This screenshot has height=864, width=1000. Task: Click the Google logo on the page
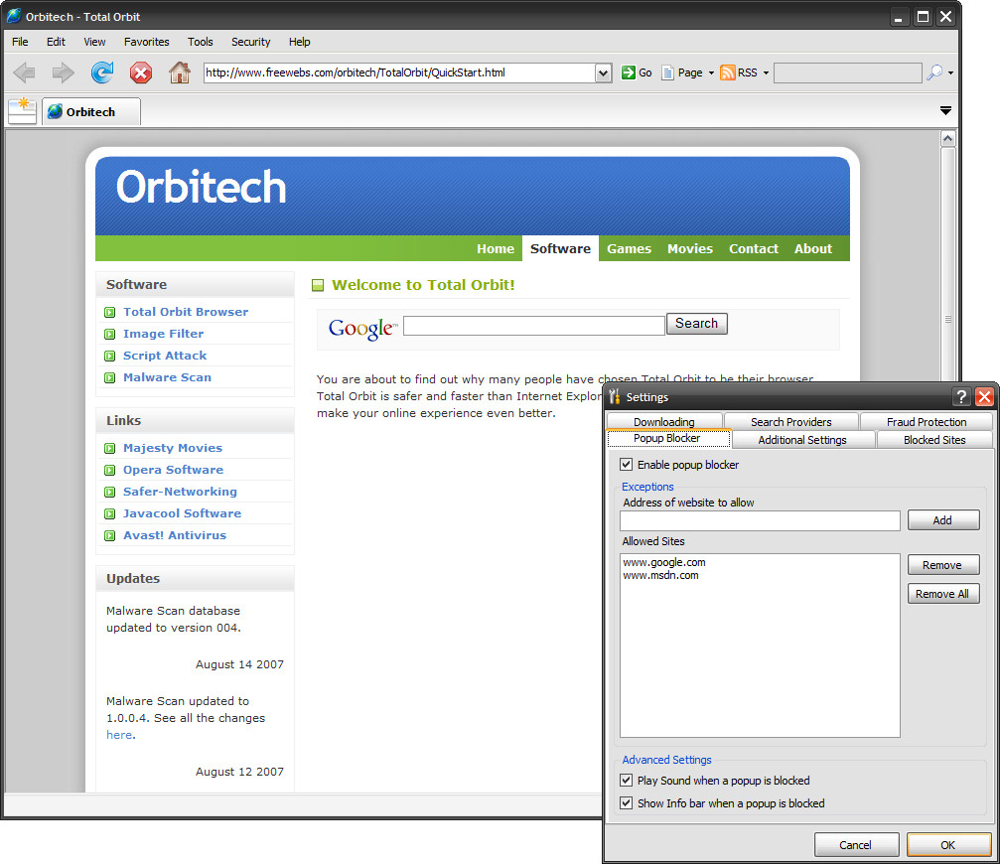point(362,329)
